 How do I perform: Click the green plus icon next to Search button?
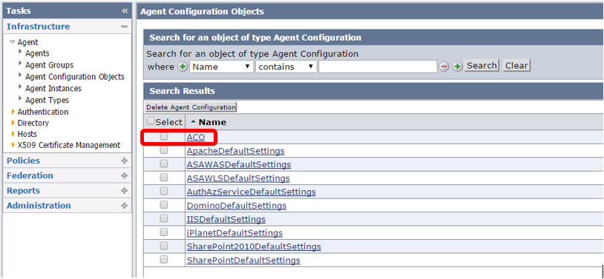tap(457, 67)
